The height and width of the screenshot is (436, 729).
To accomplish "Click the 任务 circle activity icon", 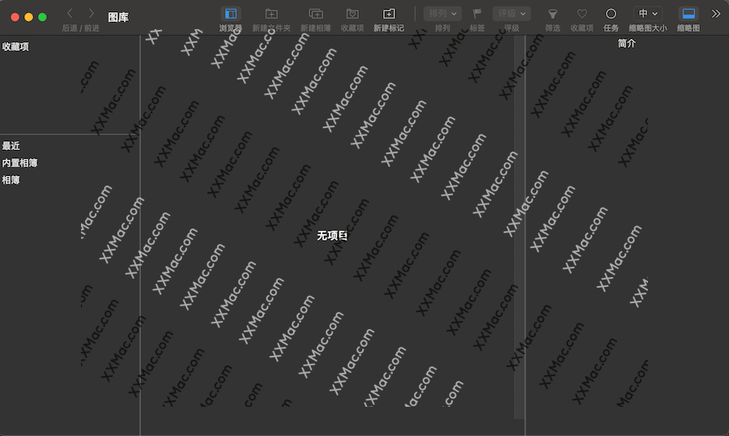I will [x=611, y=14].
